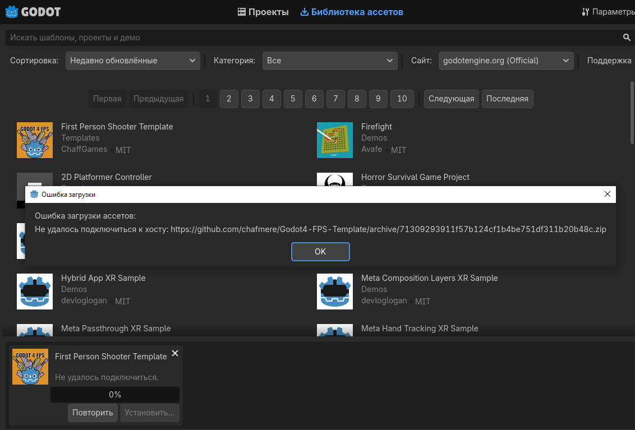This screenshot has height=430, width=635.
Task: Click the asset list vertical scrollbar
Action: pos(632,113)
